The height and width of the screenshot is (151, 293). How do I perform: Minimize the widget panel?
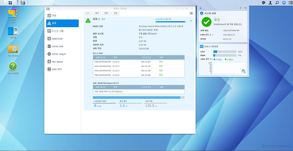[x=236, y=8]
